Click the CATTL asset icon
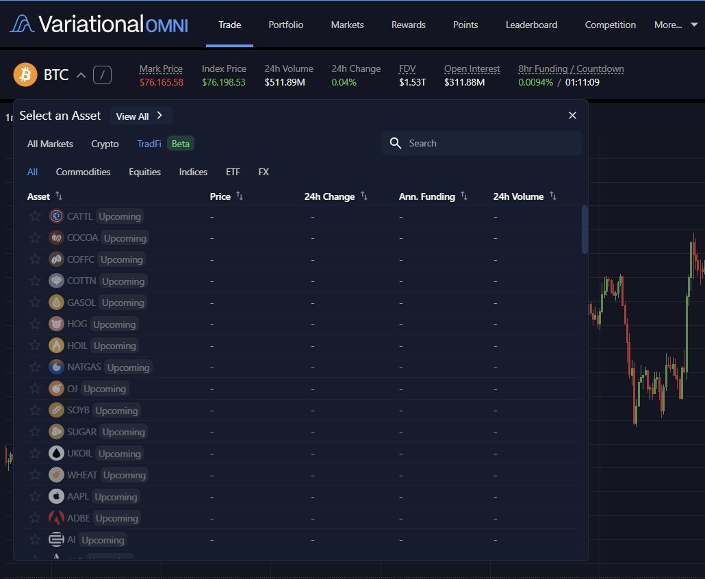Image resolution: width=705 pixels, height=579 pixels. point(56,216)
